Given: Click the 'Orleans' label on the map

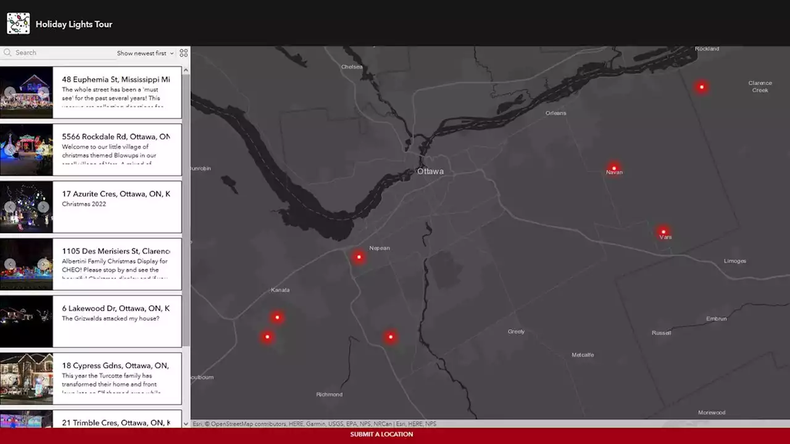Looking at the screenshot, I should tap(555, 113).
